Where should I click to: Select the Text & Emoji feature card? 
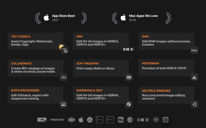point(35,41)
